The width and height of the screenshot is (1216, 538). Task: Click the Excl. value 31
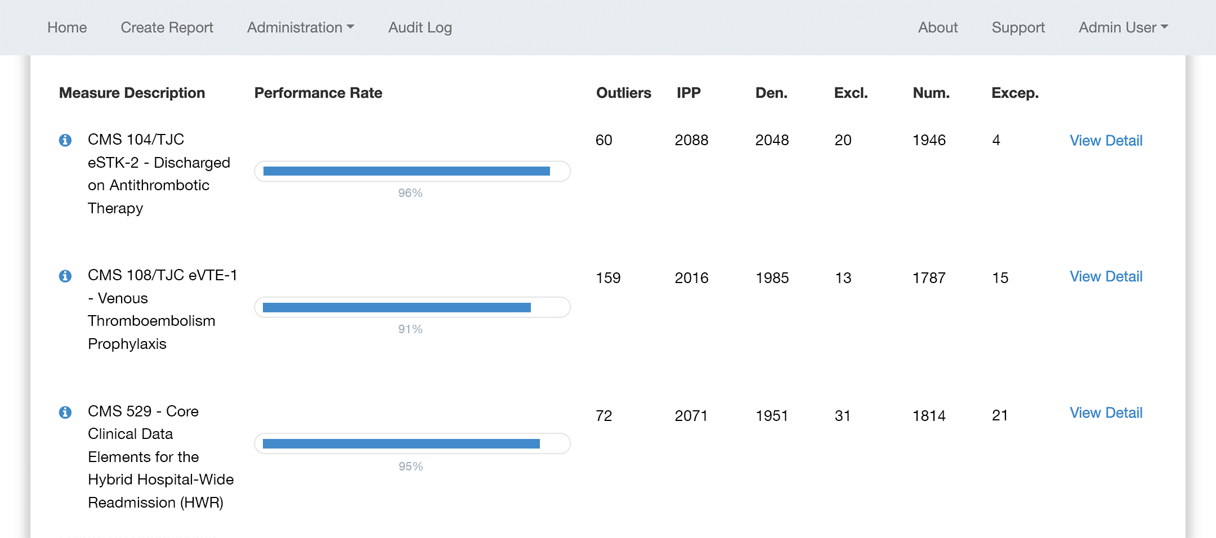point(842,416)
